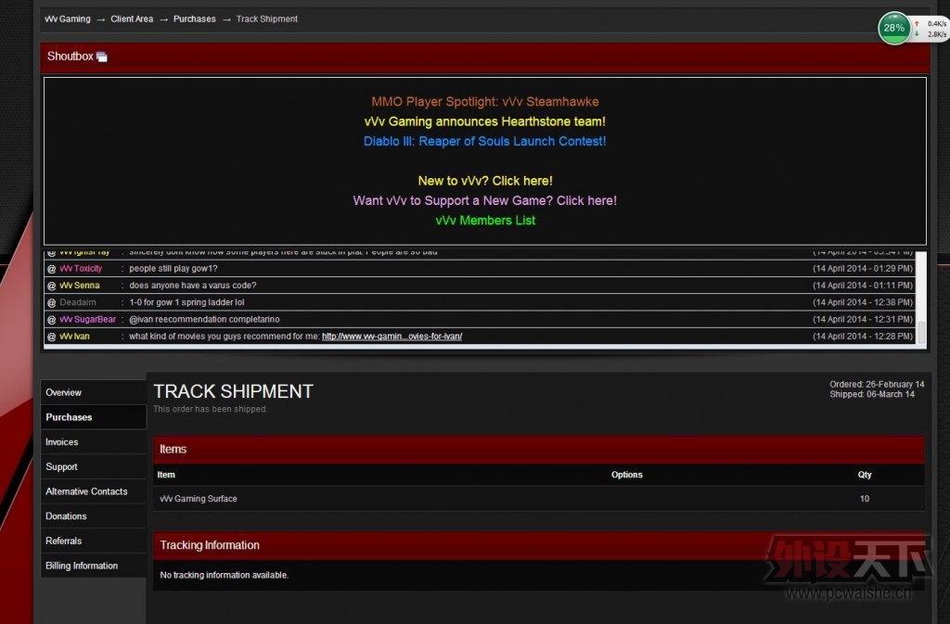Click the green 28% network monitor widget
This screenshot has height=624, width=950.
[x=893, y=28]
